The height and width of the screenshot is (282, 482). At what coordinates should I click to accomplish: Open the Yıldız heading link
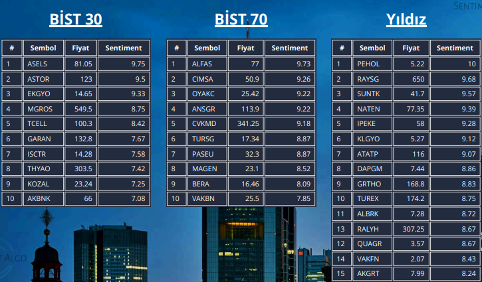[x=406, y=20]
